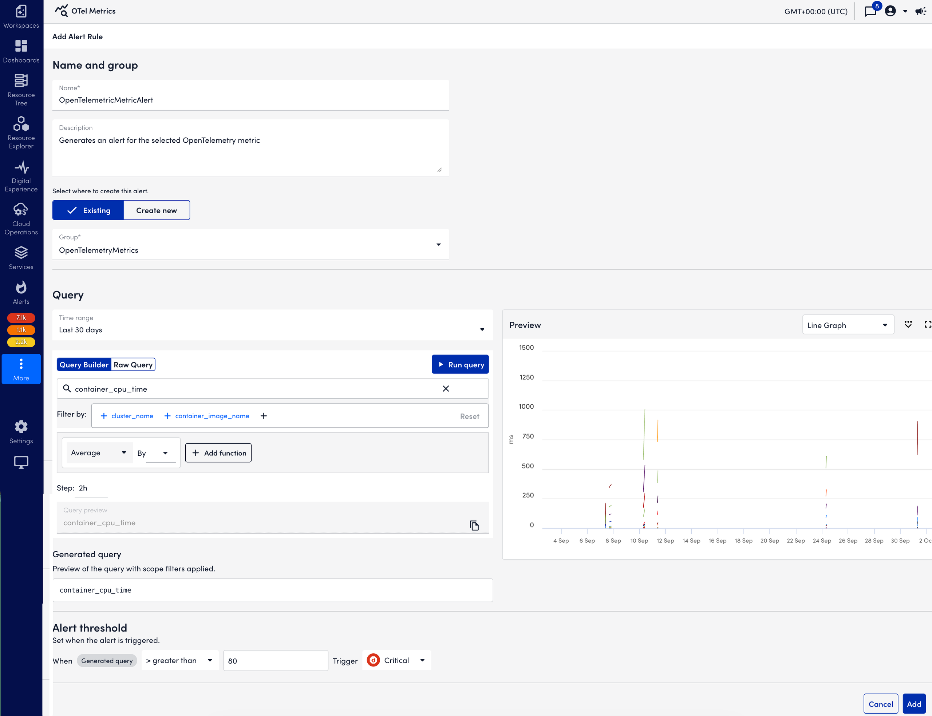Image resolution: width=932 pixels, height=716 pixels.
Task: Toggle chart legend chevrons icon
Action: point(908,324)
